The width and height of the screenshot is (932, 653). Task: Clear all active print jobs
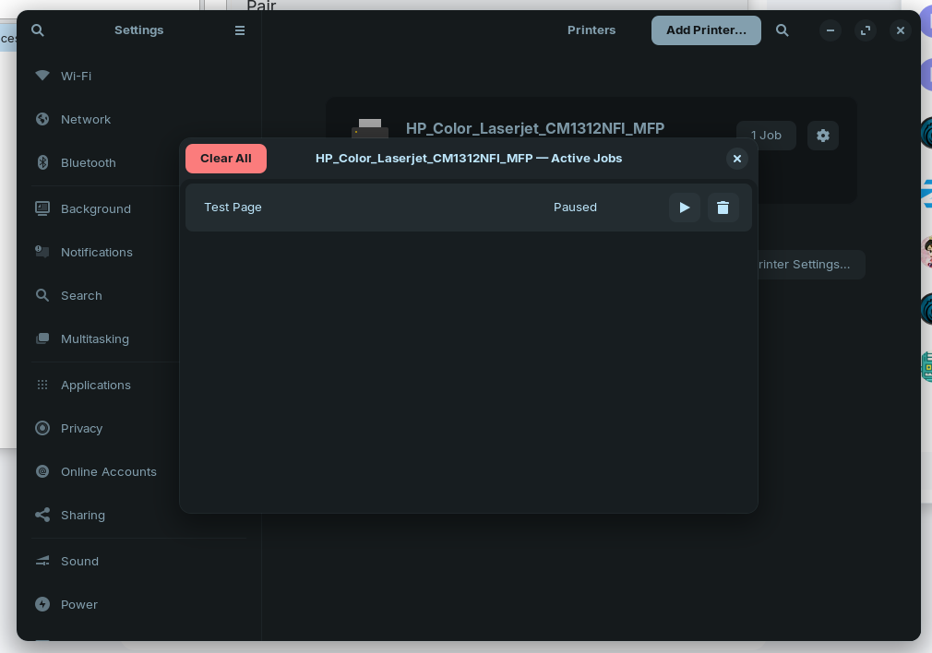pos(226,159)
